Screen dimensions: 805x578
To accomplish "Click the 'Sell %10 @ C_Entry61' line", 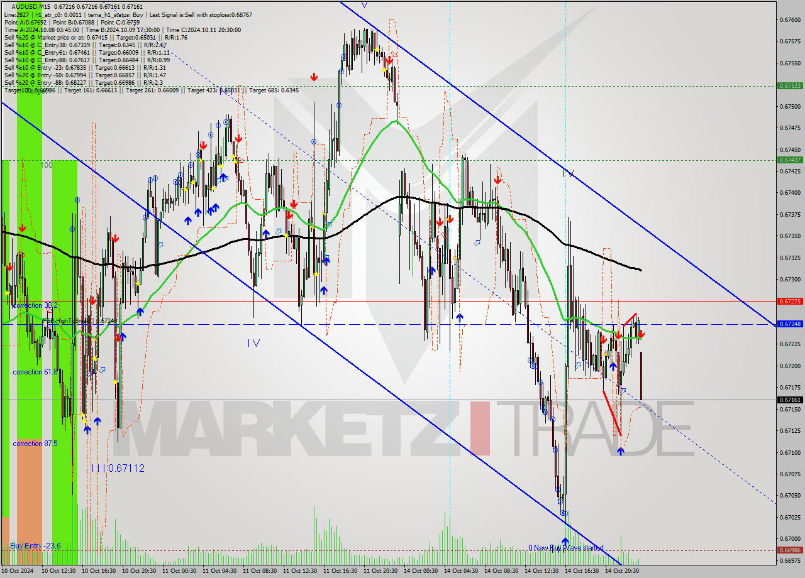I will click(87, 52).
